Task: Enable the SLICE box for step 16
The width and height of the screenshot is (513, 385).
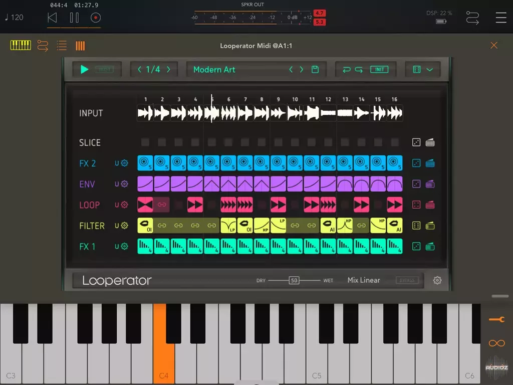Action: [395, 142]
